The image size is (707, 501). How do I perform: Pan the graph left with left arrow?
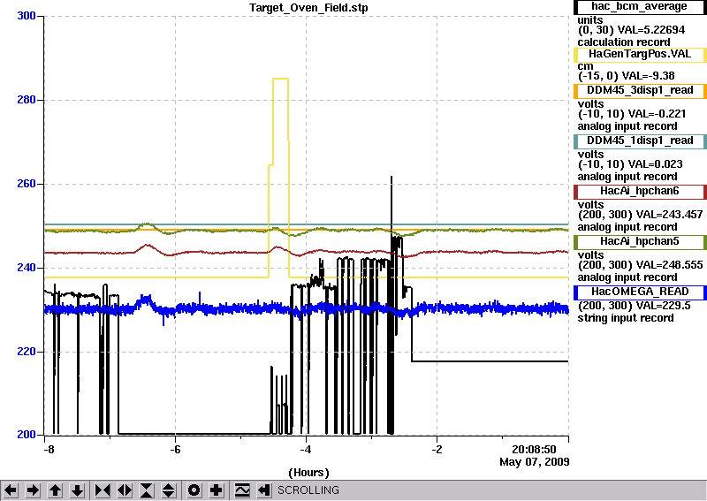tap(11, 490)
